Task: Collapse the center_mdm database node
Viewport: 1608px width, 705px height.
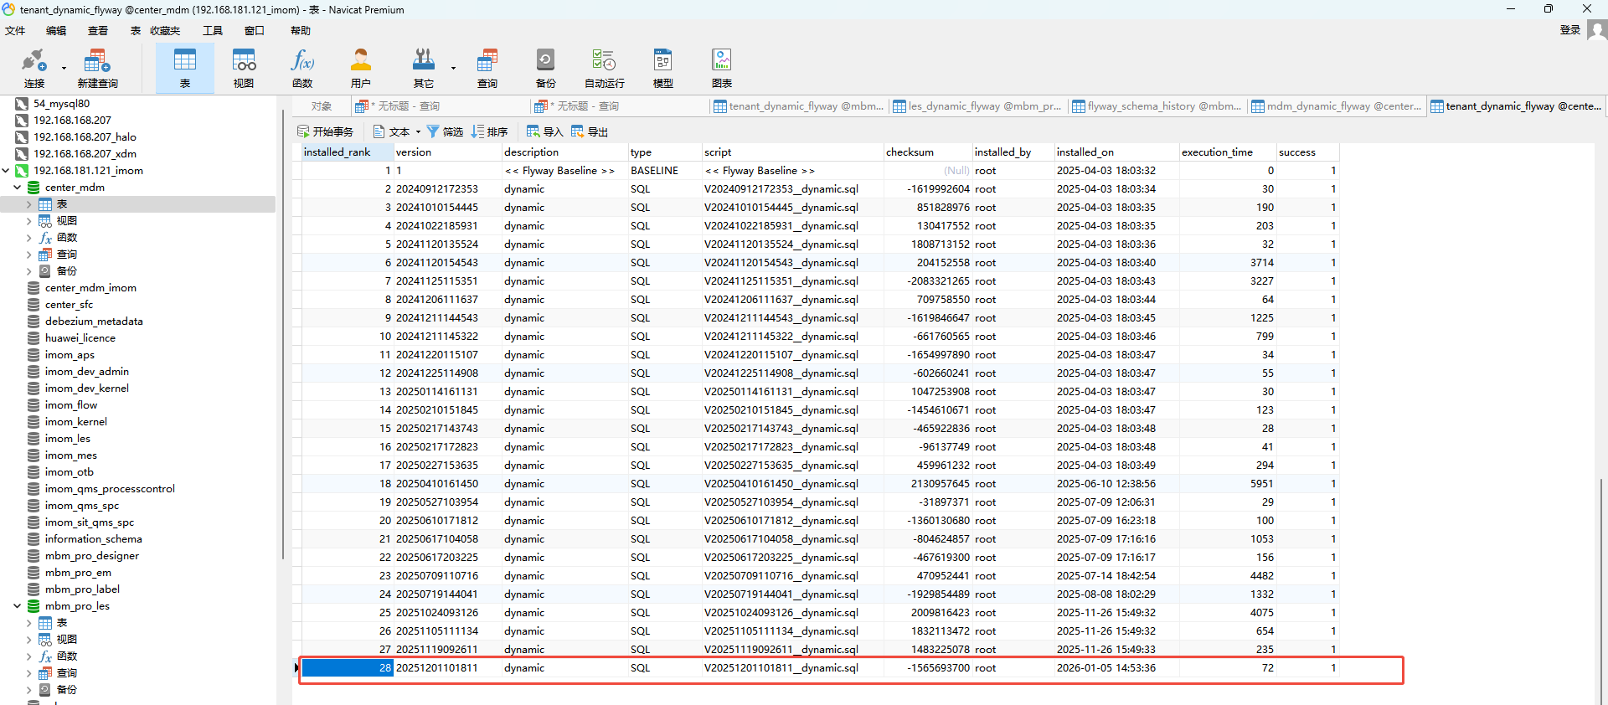Action: tap(17, 188)
